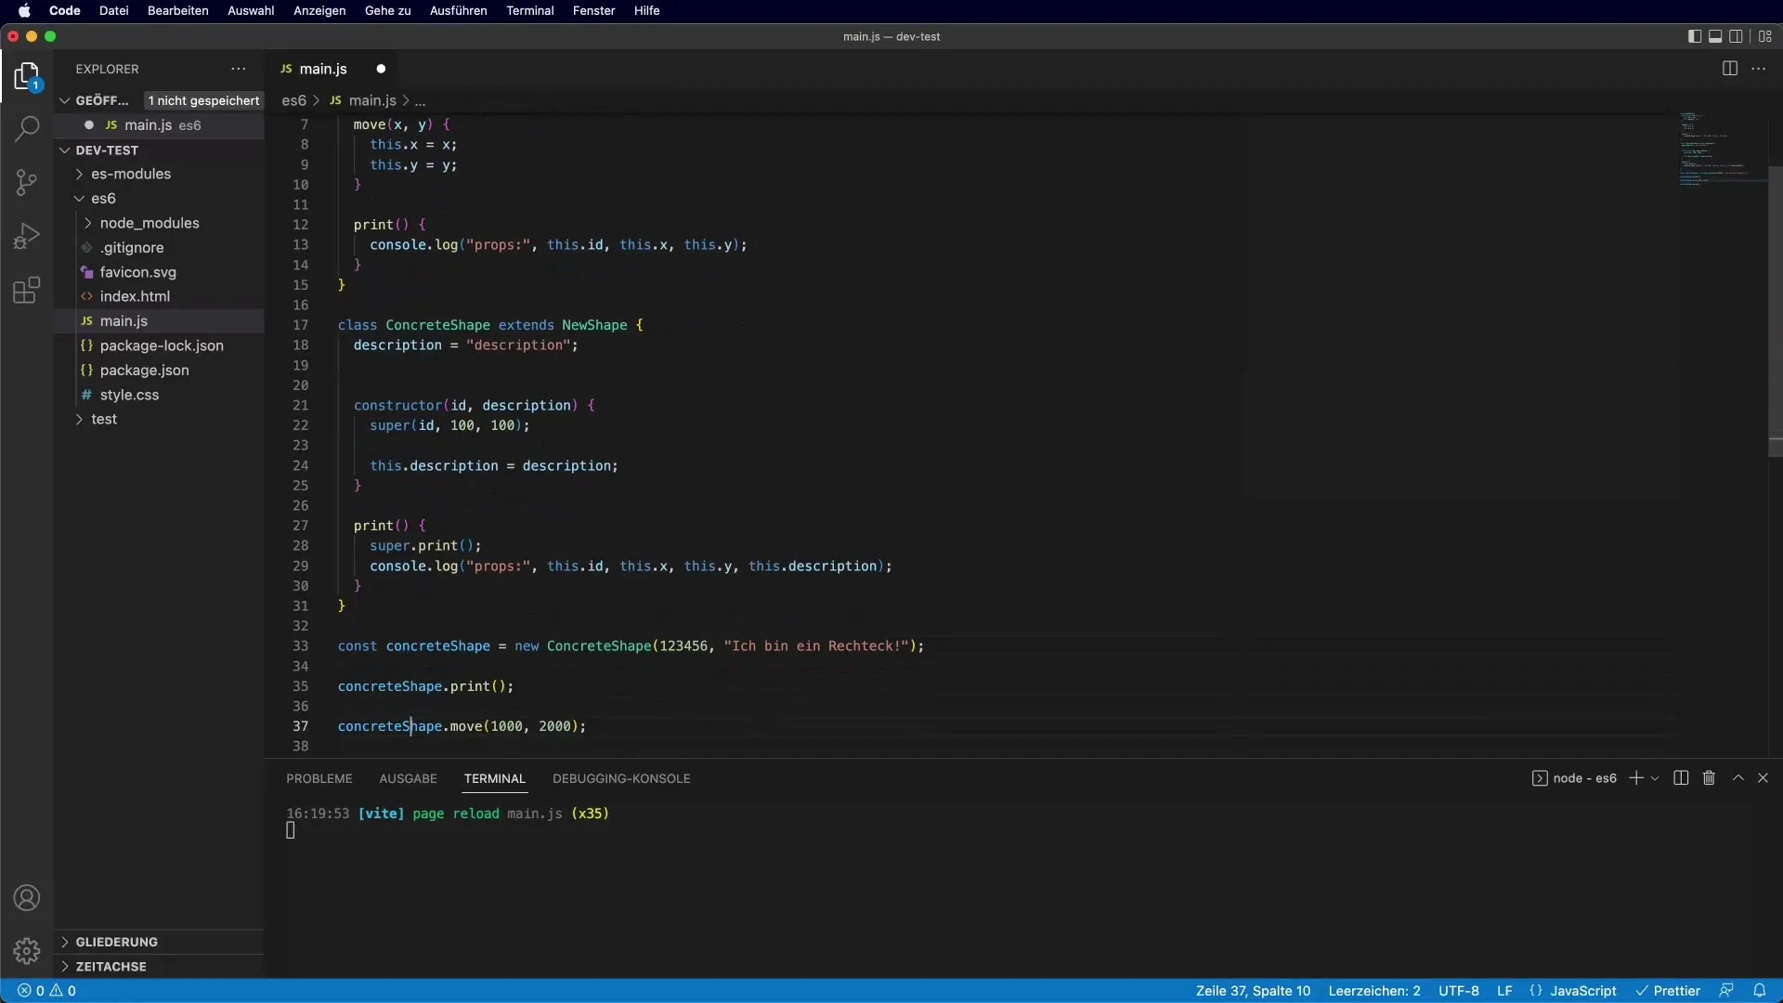Expand the ZEITACHSE section

coord(159,967)
